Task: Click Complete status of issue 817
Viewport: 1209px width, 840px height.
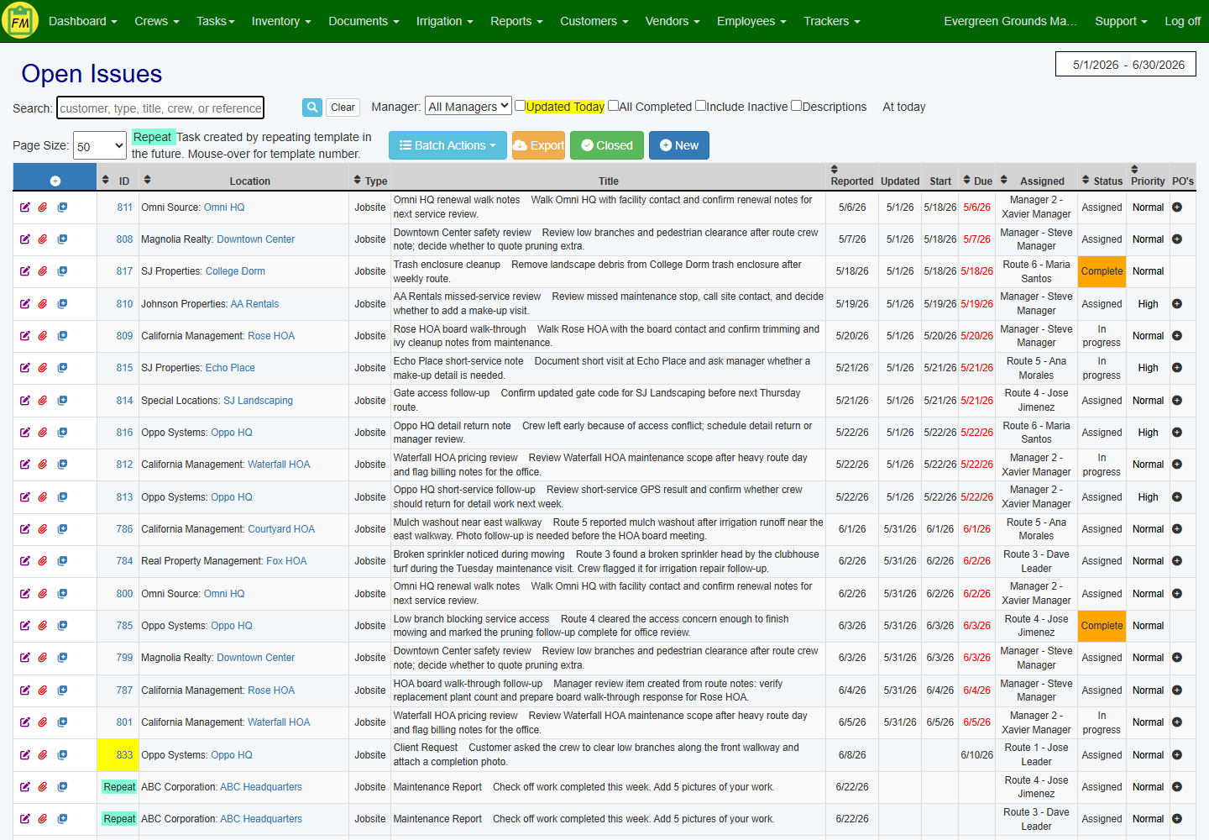Action: pos(1102,271)
